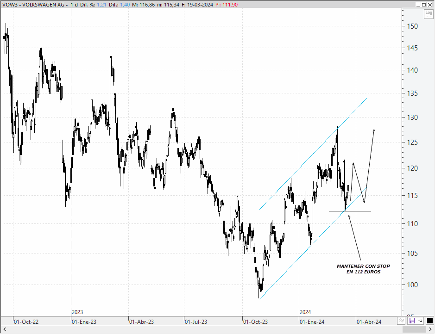Click the 2023 year marker
The height and width of the screenshot is (334, 435).
click(x=77, y=312)
